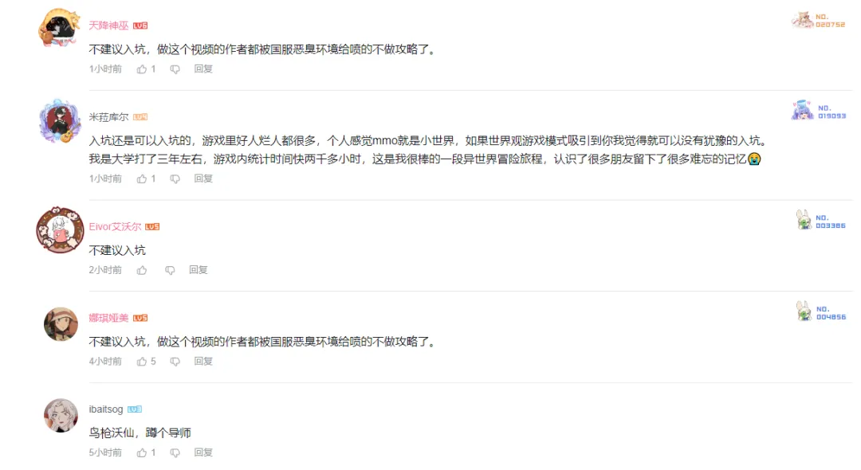Dislike 天降神巫's comment with thumbs-down

click(175, 69)
